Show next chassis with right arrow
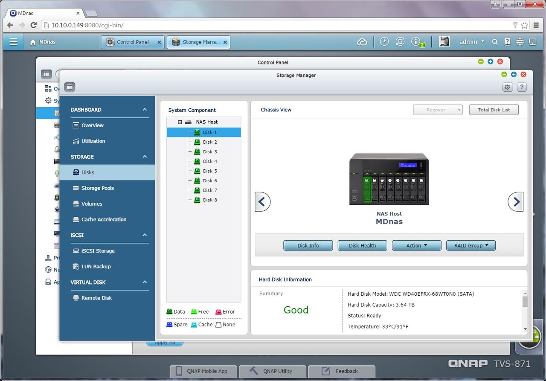Image resolution: width=546 pixels, height=381 pixels. pyautogui.click(x=516, y=202)
